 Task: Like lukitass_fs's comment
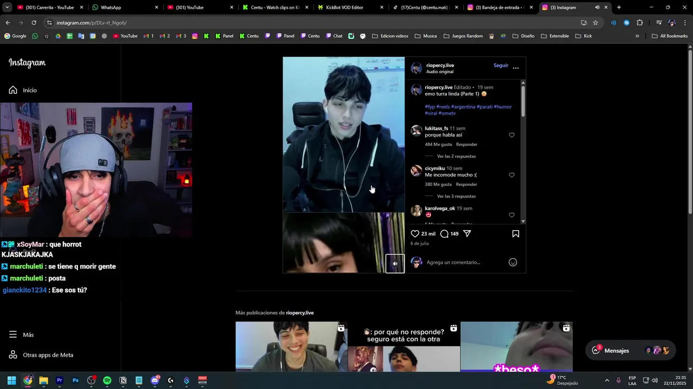[512, 135]
